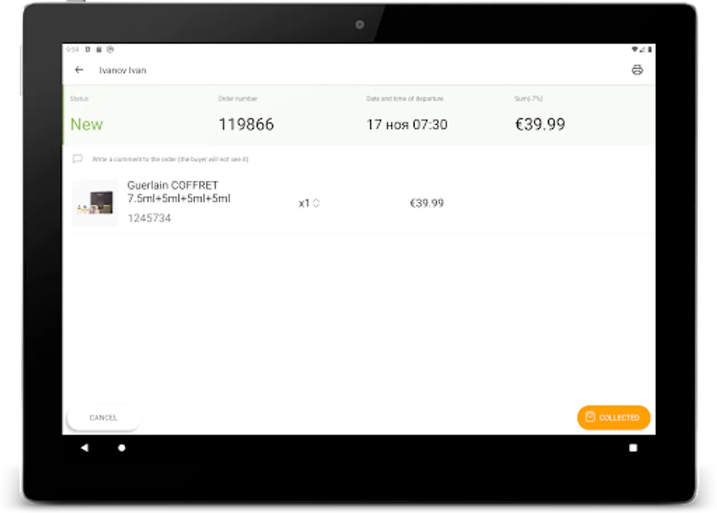Screen dimensions: 717x513
Task: Mark the order as Collected
Action: coord(613,417)
